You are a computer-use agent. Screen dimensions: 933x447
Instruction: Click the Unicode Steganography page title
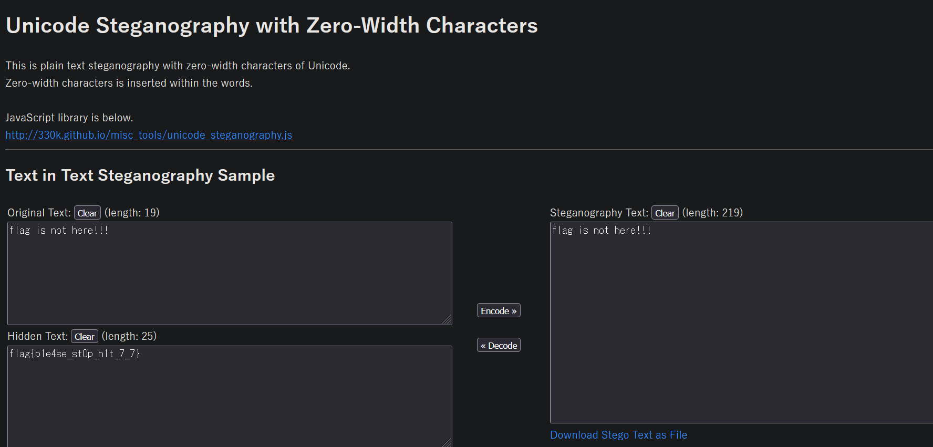(x=272, y=26)
